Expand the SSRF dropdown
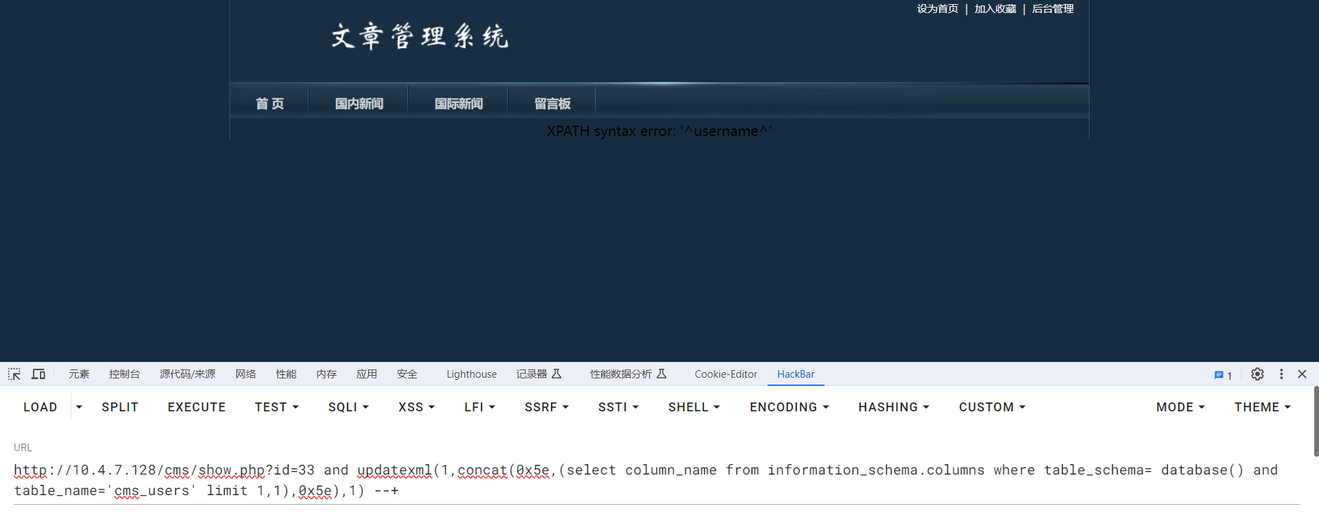 click(547, 407)
